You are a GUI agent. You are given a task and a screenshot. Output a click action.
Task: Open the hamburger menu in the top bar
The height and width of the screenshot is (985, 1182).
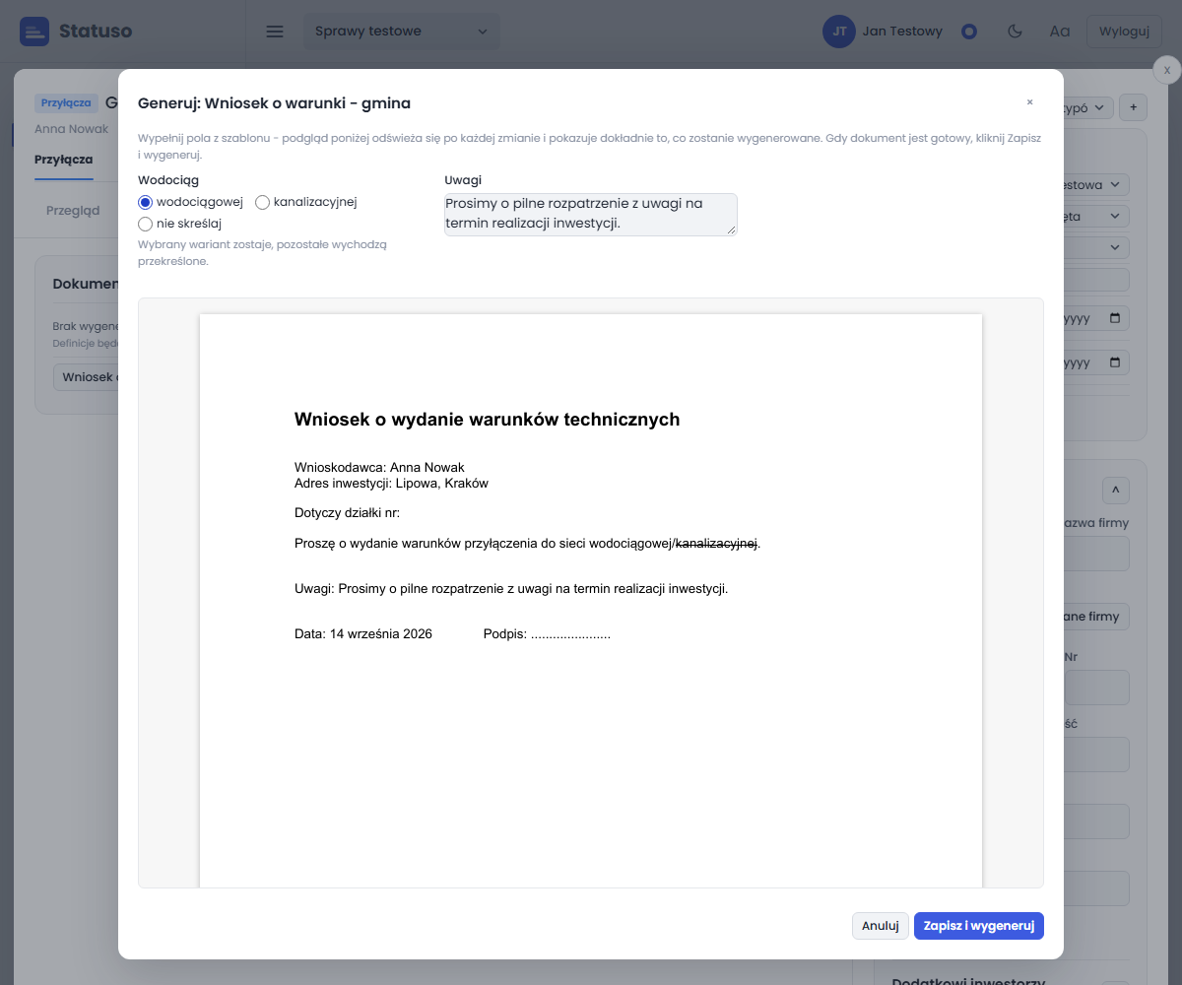coord(275,32)
